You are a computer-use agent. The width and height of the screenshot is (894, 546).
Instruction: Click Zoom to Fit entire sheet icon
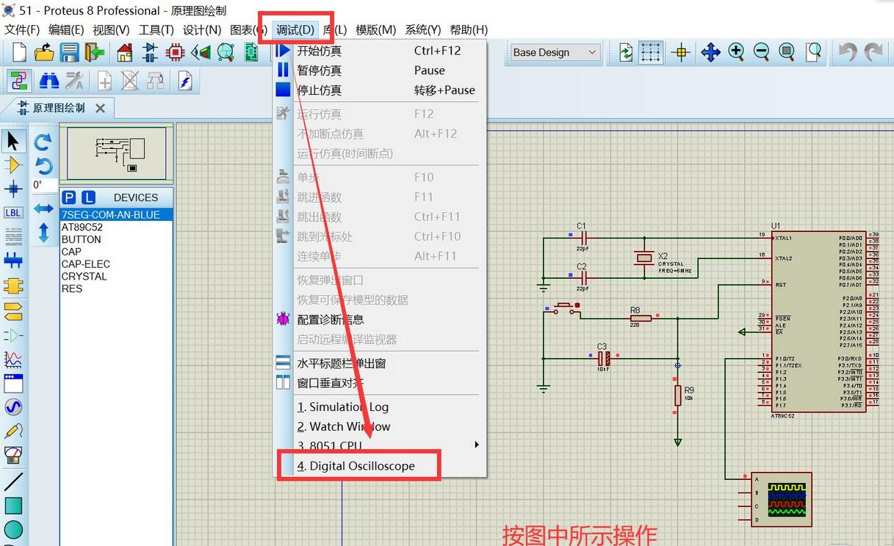pyautogui.click(x=787, y=52)
